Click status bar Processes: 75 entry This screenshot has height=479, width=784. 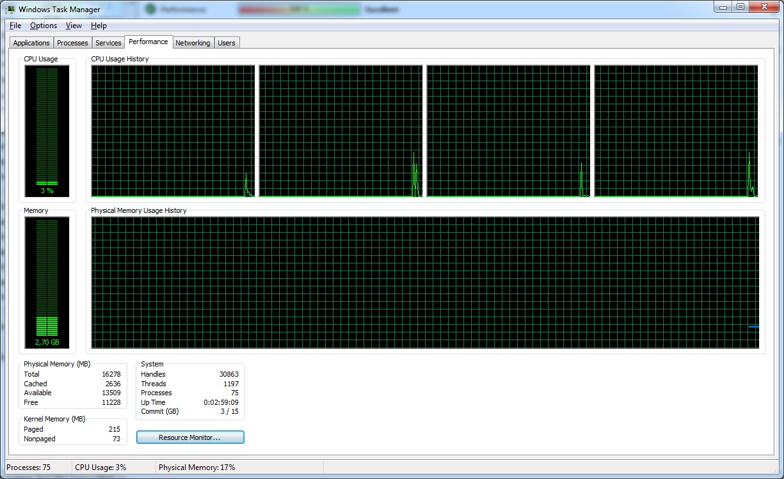(x=28, y=467)
